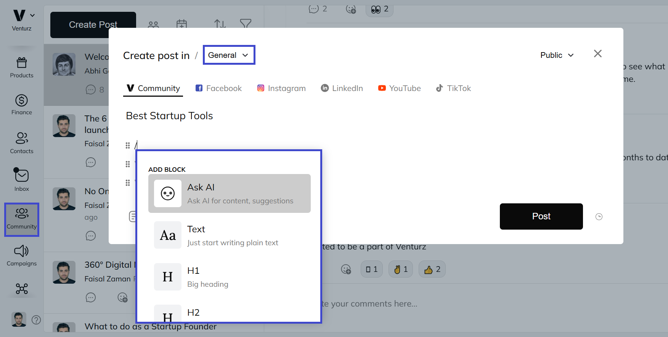Add reaction on 360° Digital post
The width and height of the screenshot is (668, 337).
click(122, 297)
